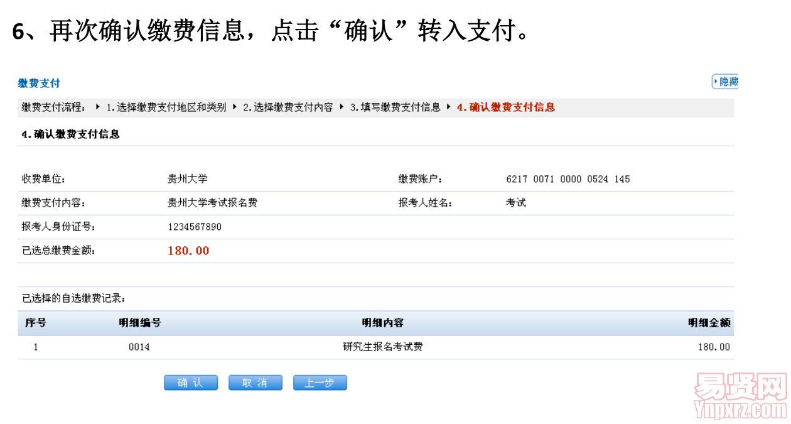Click the 缴费支付内容 label
This screenshot has height=424, width=791.
[x=53, y=203]
